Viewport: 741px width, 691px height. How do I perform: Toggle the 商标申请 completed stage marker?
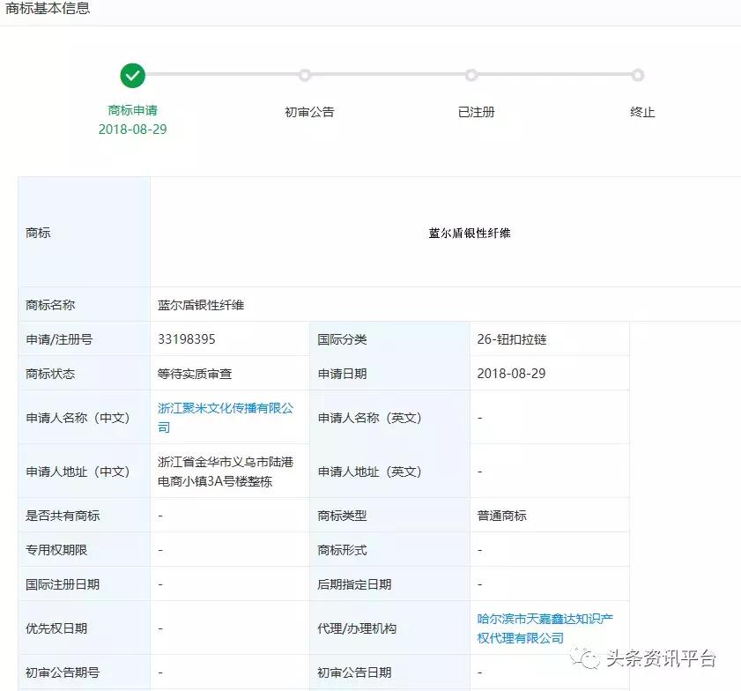(x=132, y=76)
